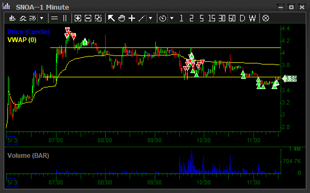Screen dimensions: 310x193
Task: Click the 11:00 label on price time axis
Action: tap(253, 140)
